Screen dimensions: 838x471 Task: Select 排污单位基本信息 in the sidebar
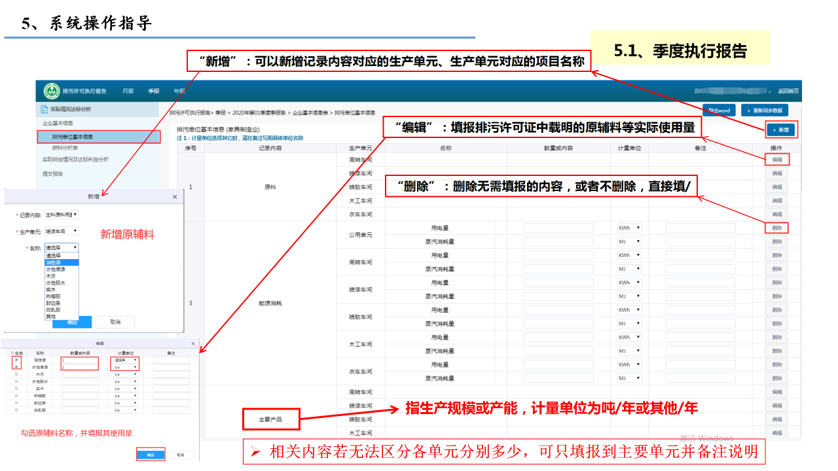click(73, 137)
